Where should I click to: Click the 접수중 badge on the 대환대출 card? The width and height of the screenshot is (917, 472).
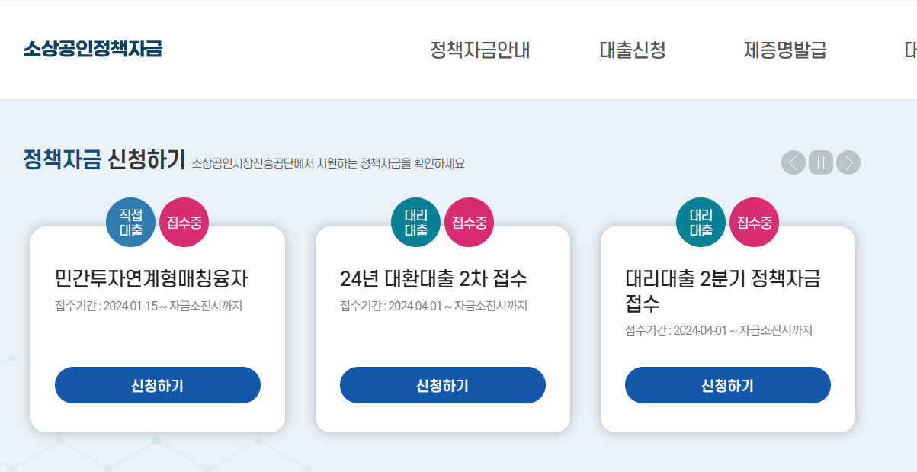point(468,222)
